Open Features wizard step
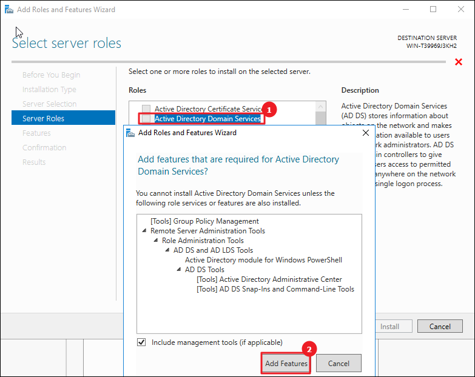Screen dimensions: 475x377 36,133
